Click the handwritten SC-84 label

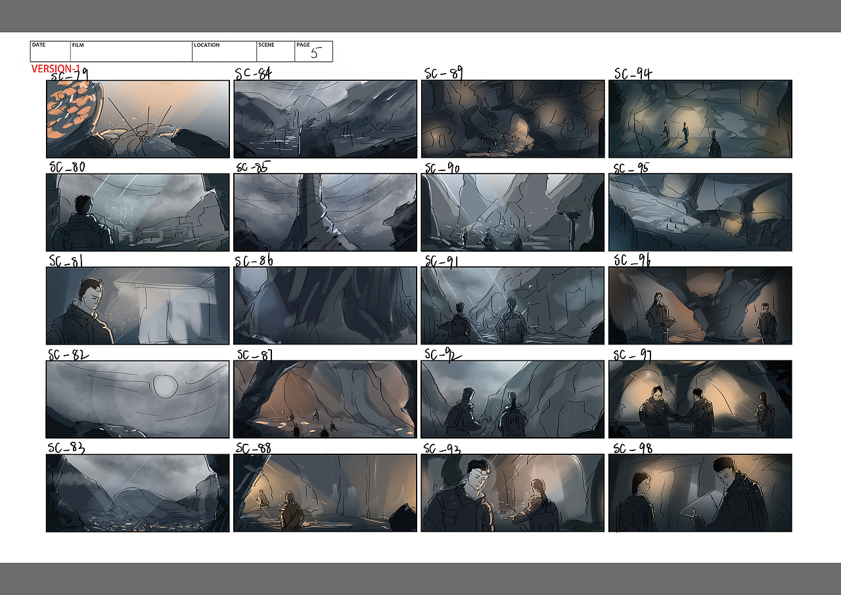[253, 74]
